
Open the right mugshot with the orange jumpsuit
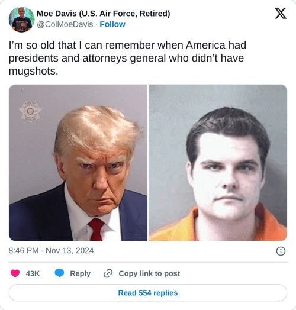[x=218, y=163]
